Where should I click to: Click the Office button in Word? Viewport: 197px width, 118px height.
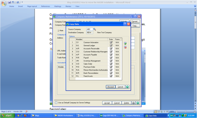pos(4,4)
